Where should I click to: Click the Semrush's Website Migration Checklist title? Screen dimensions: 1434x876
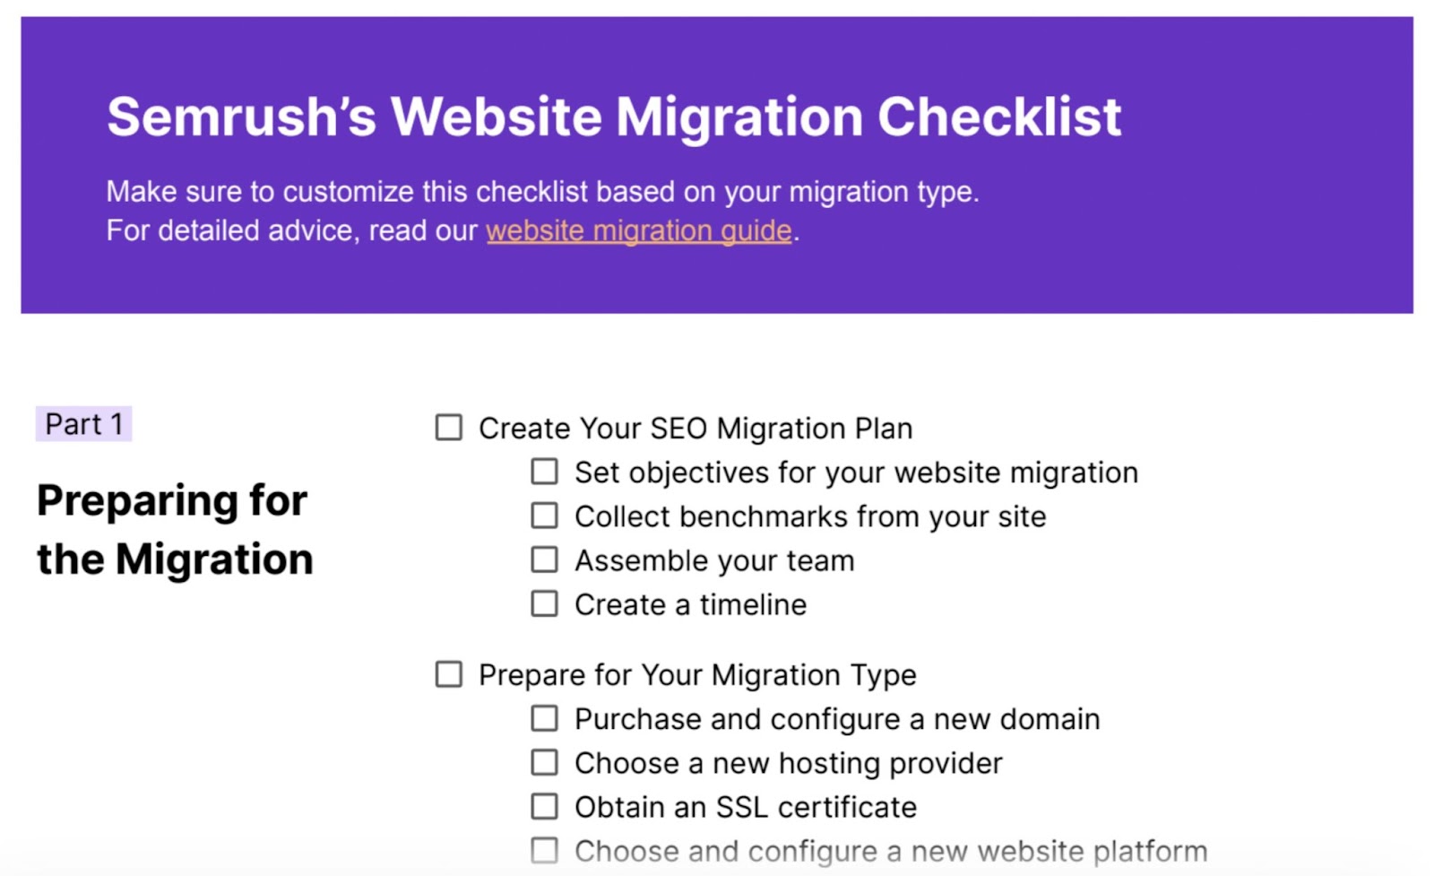(x=614, y=117)
